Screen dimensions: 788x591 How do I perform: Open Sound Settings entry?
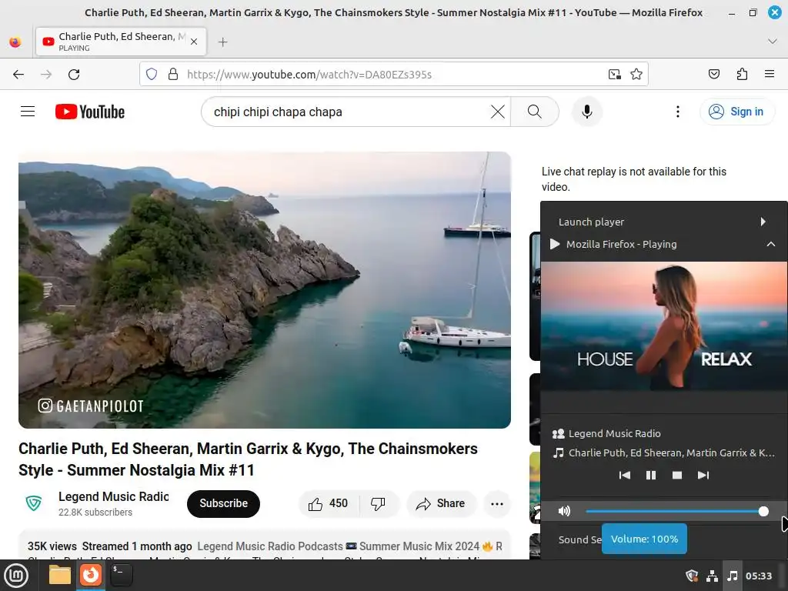click(580, 539)
